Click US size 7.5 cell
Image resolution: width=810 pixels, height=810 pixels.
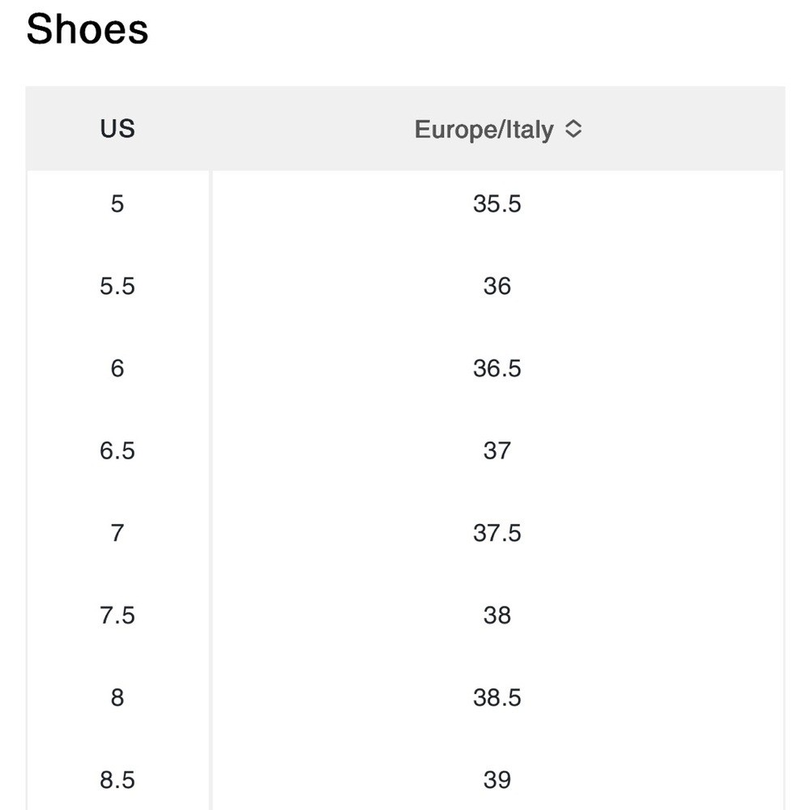[x=117, y=616]
